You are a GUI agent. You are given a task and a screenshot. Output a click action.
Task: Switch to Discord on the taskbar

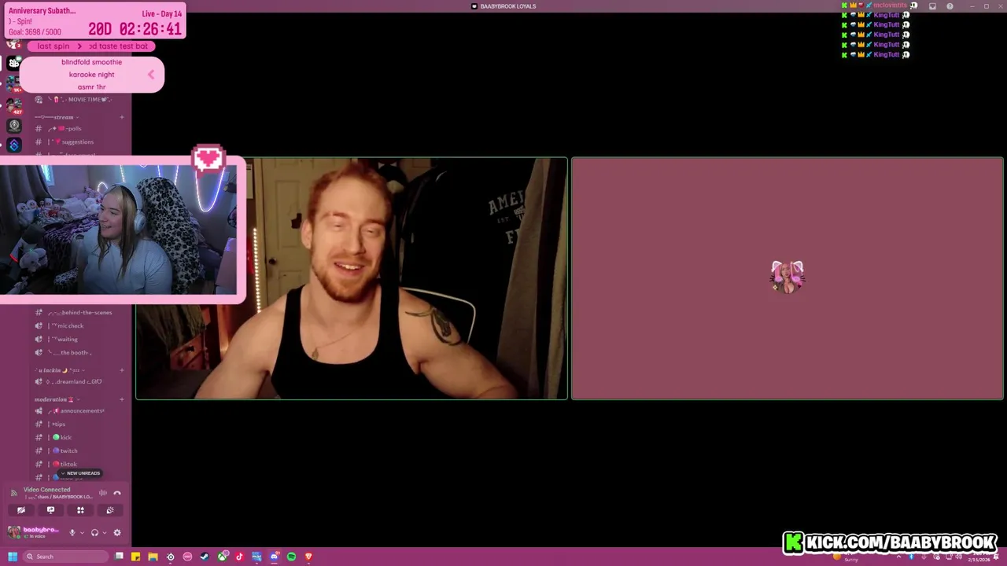click(274, 557)
